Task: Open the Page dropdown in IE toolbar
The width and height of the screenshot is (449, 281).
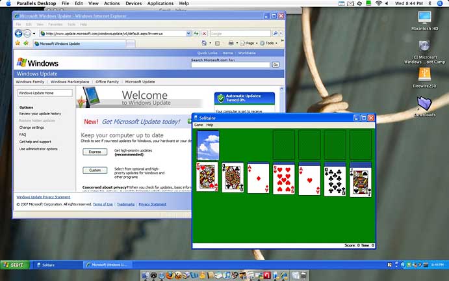Action: (249, 43)
